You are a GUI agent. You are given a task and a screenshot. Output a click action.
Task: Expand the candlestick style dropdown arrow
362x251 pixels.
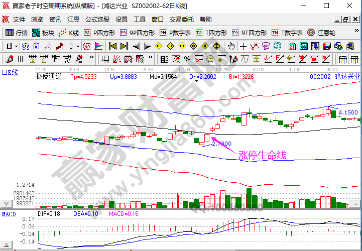pos(77,46)
